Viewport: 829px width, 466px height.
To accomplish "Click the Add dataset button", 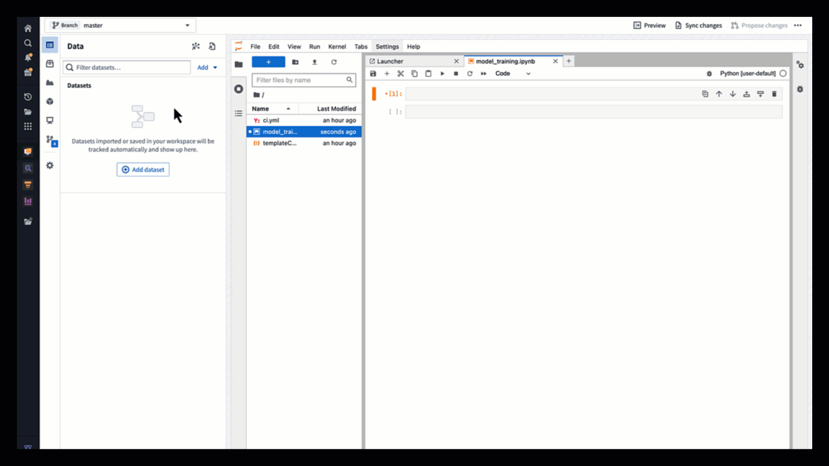I will coord(142,169).
